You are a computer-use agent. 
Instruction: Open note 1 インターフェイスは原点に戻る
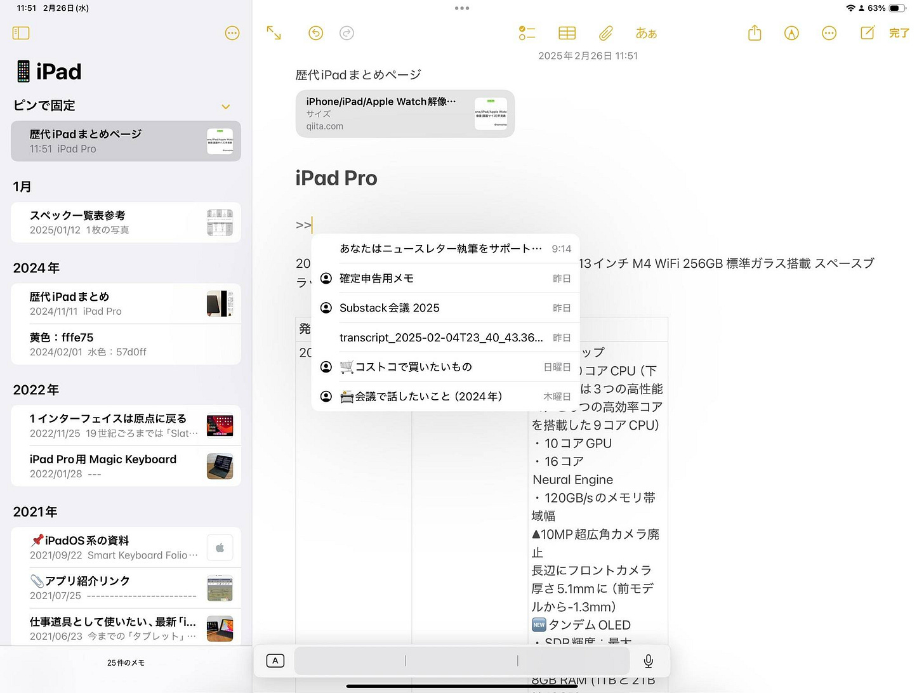click(x=126, y=425)
